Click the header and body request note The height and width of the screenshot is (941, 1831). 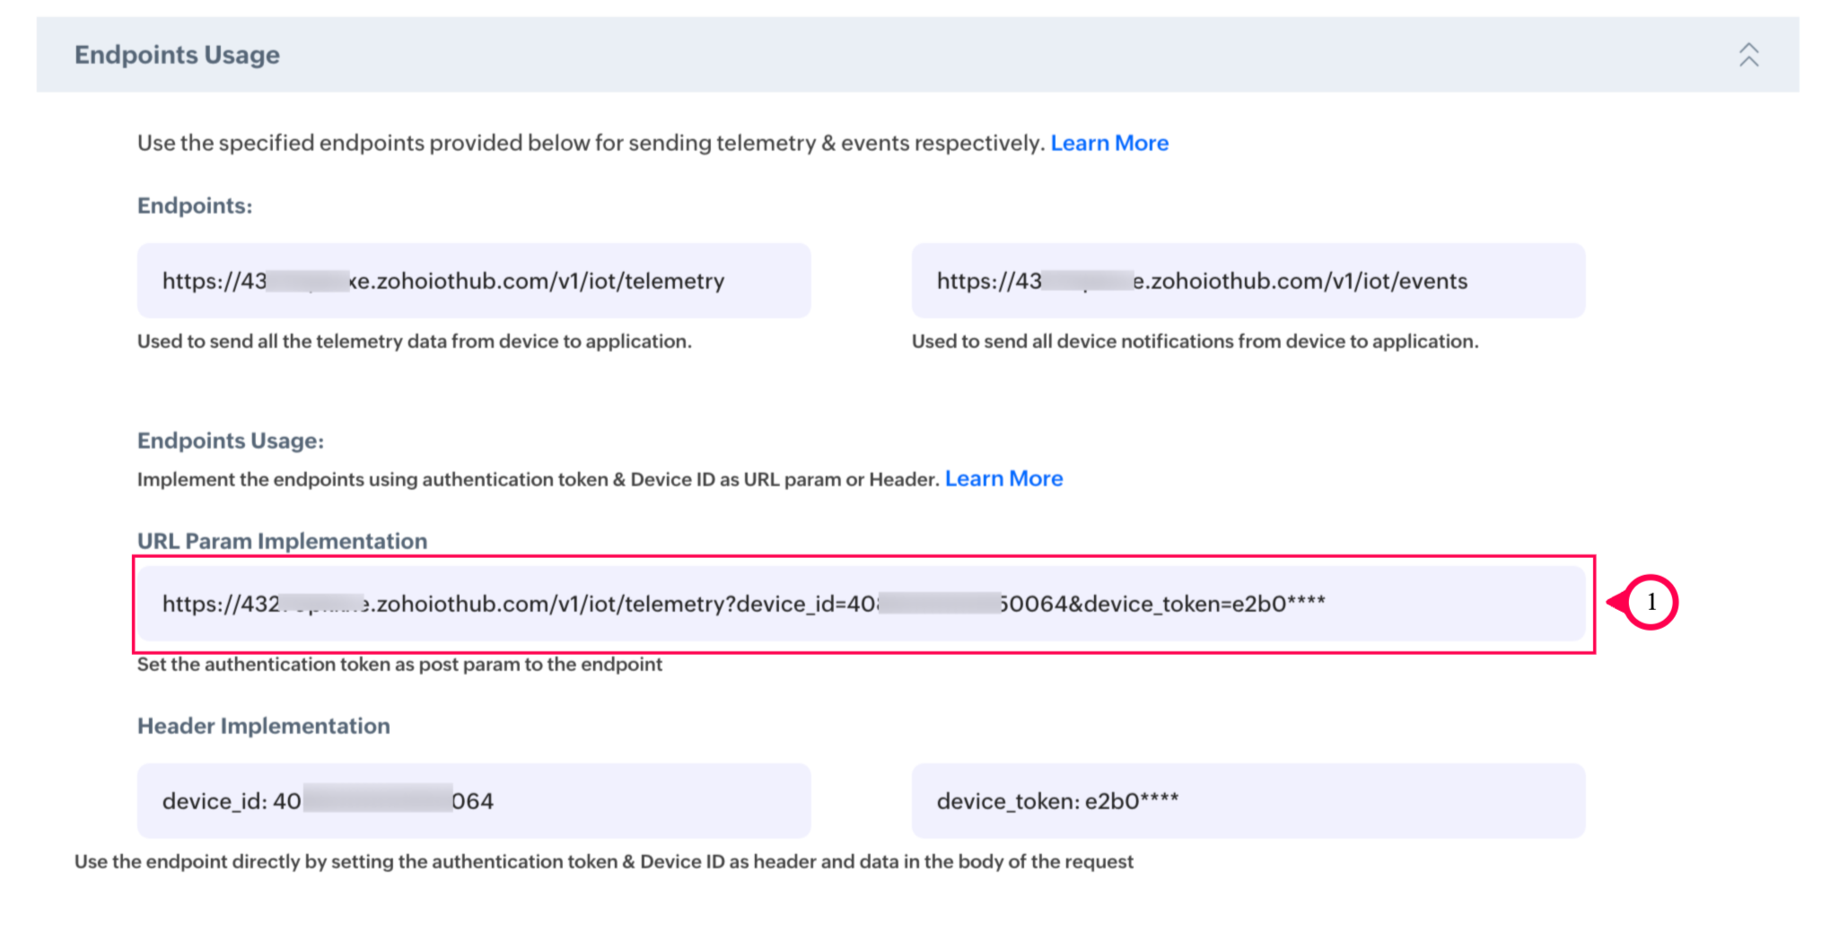pos(603,862)
